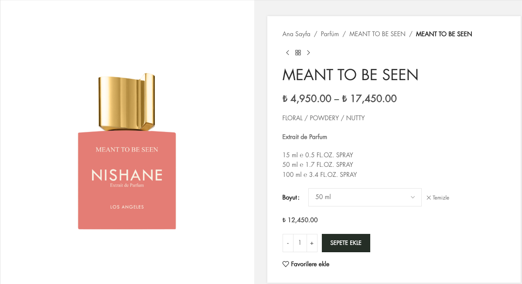
Task: Click the ₺ 12,450.00 selected price
Action: coord(300,220)
